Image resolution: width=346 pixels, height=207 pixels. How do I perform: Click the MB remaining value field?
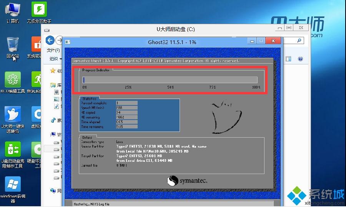pos(126,117)
